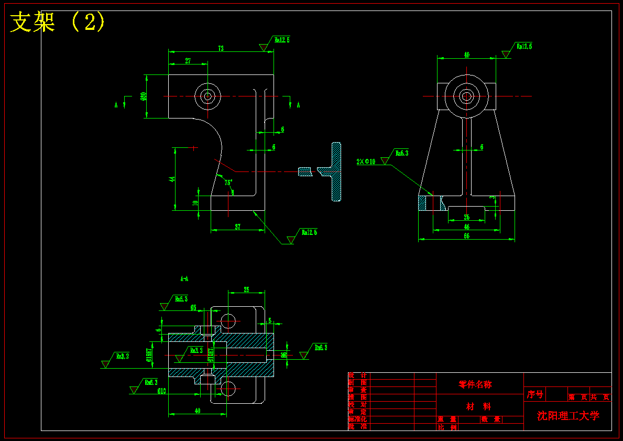Image resolution: width=623 pixels, height=441 pixels.
Task: Select the 40 dimension above the side view
Action: (467, 55)
